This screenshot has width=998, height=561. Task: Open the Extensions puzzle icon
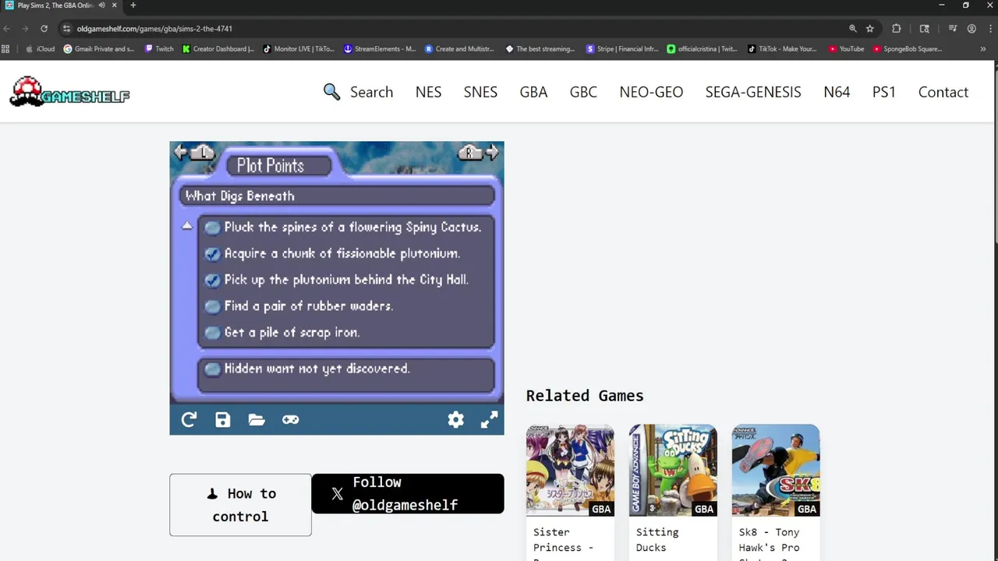click(896, 29)
